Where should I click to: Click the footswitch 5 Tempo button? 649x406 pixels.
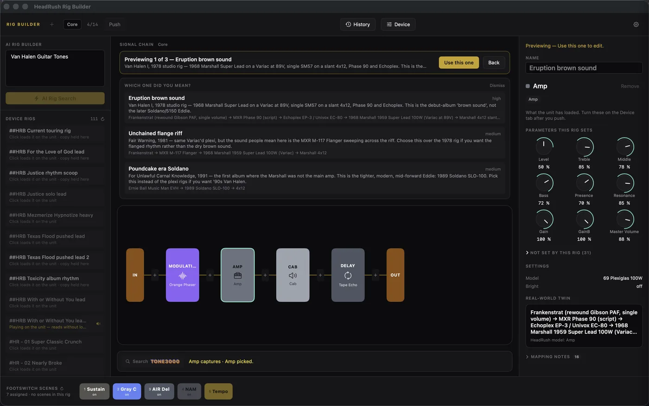(x=218, y=391)
